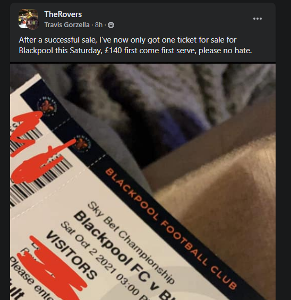Open the 8h timestamp permalink
This screenshot has height=300, width=291.
99,25
